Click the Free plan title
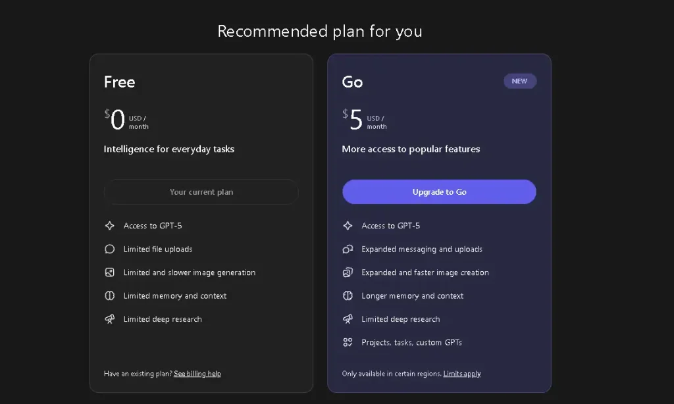 tap(119, 82)
